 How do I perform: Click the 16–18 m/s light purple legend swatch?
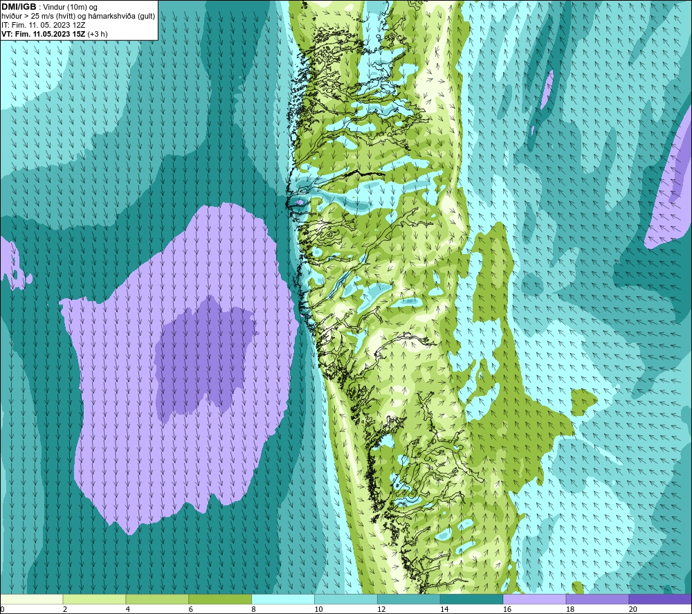[534, 599]
